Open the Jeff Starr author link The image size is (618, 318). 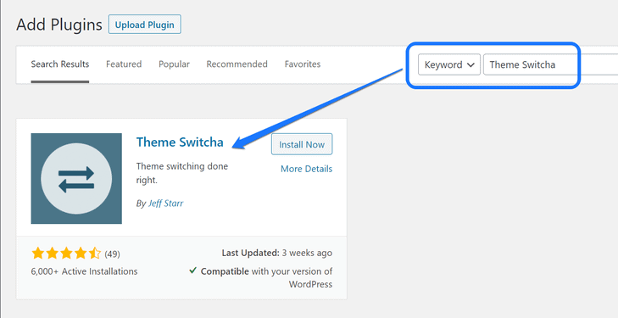[165, 204]
